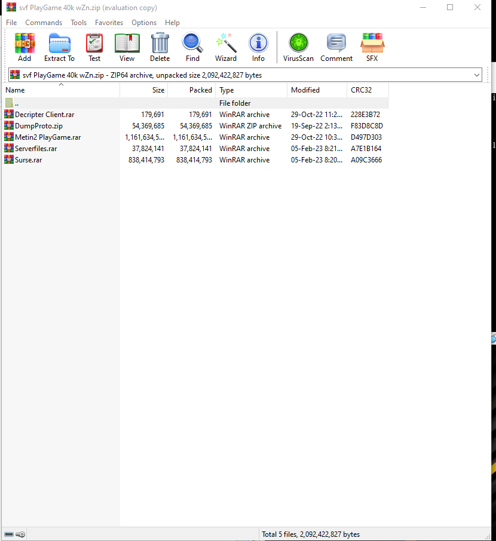
Task: Select the Metin2 PlayGame.rar file name
Action: [x=48, y=137]
